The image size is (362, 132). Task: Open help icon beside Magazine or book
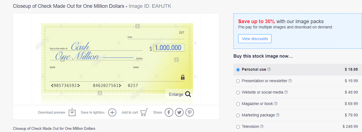click(x=276, y=104)
